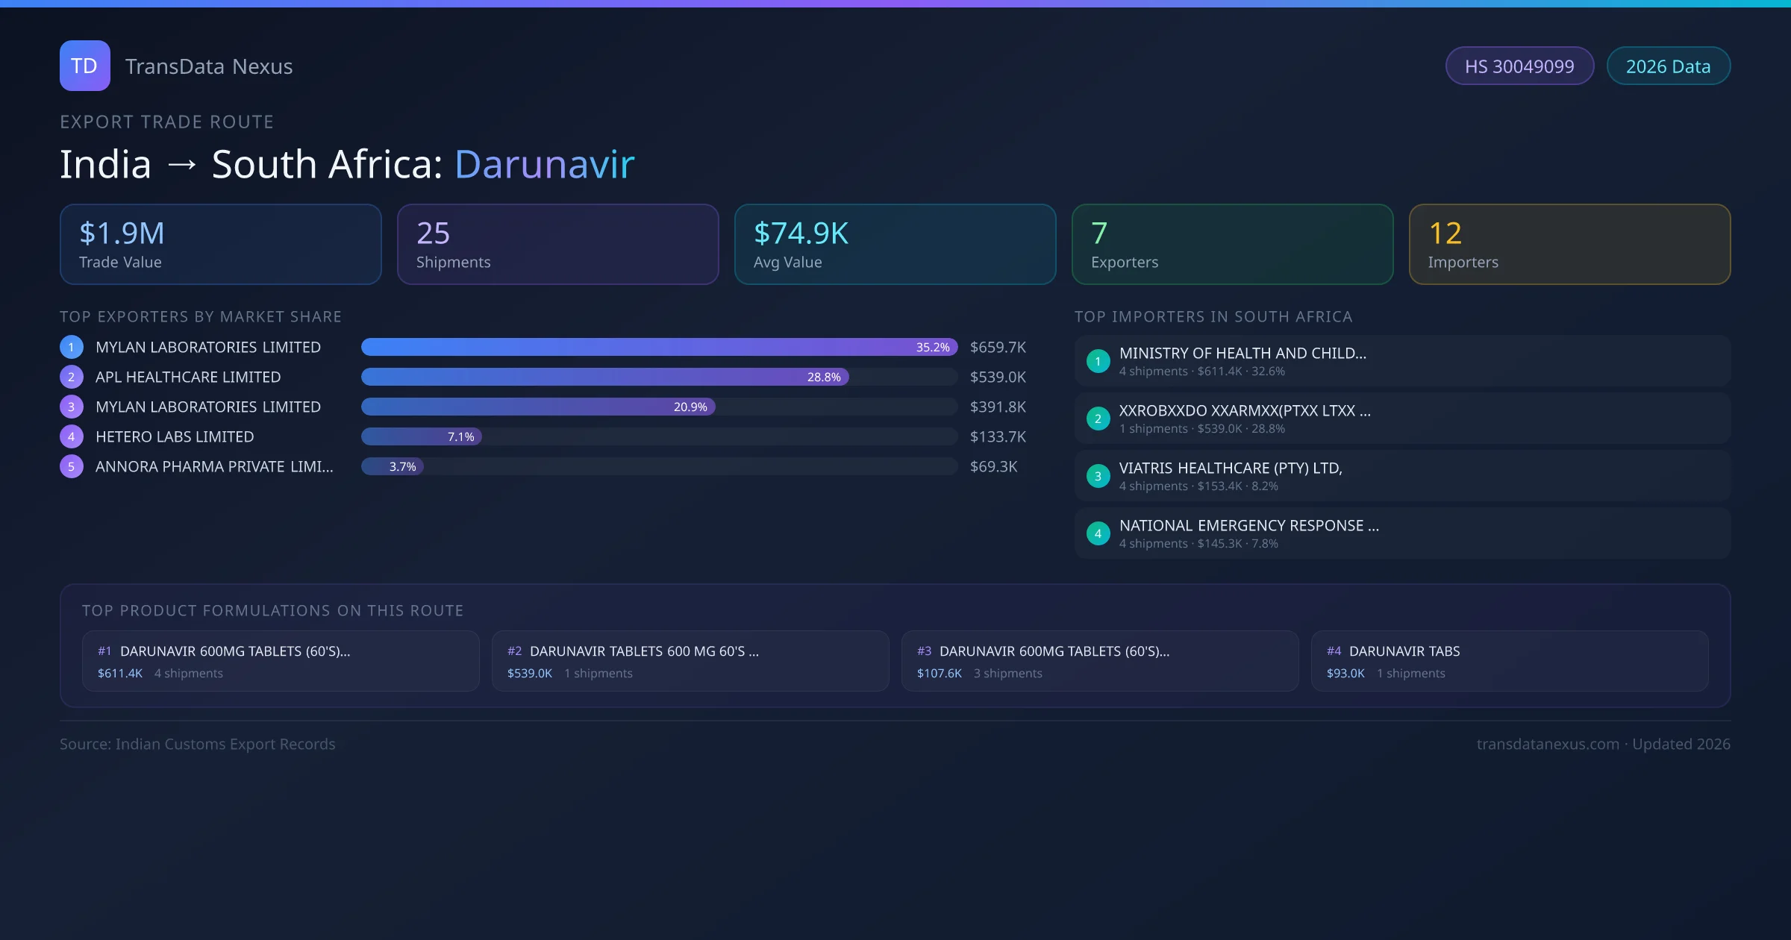This screenshot has height=940, width=1791.
Task: Click rank 4 badge beside Hetero Labs
Action: click(72, 436)
